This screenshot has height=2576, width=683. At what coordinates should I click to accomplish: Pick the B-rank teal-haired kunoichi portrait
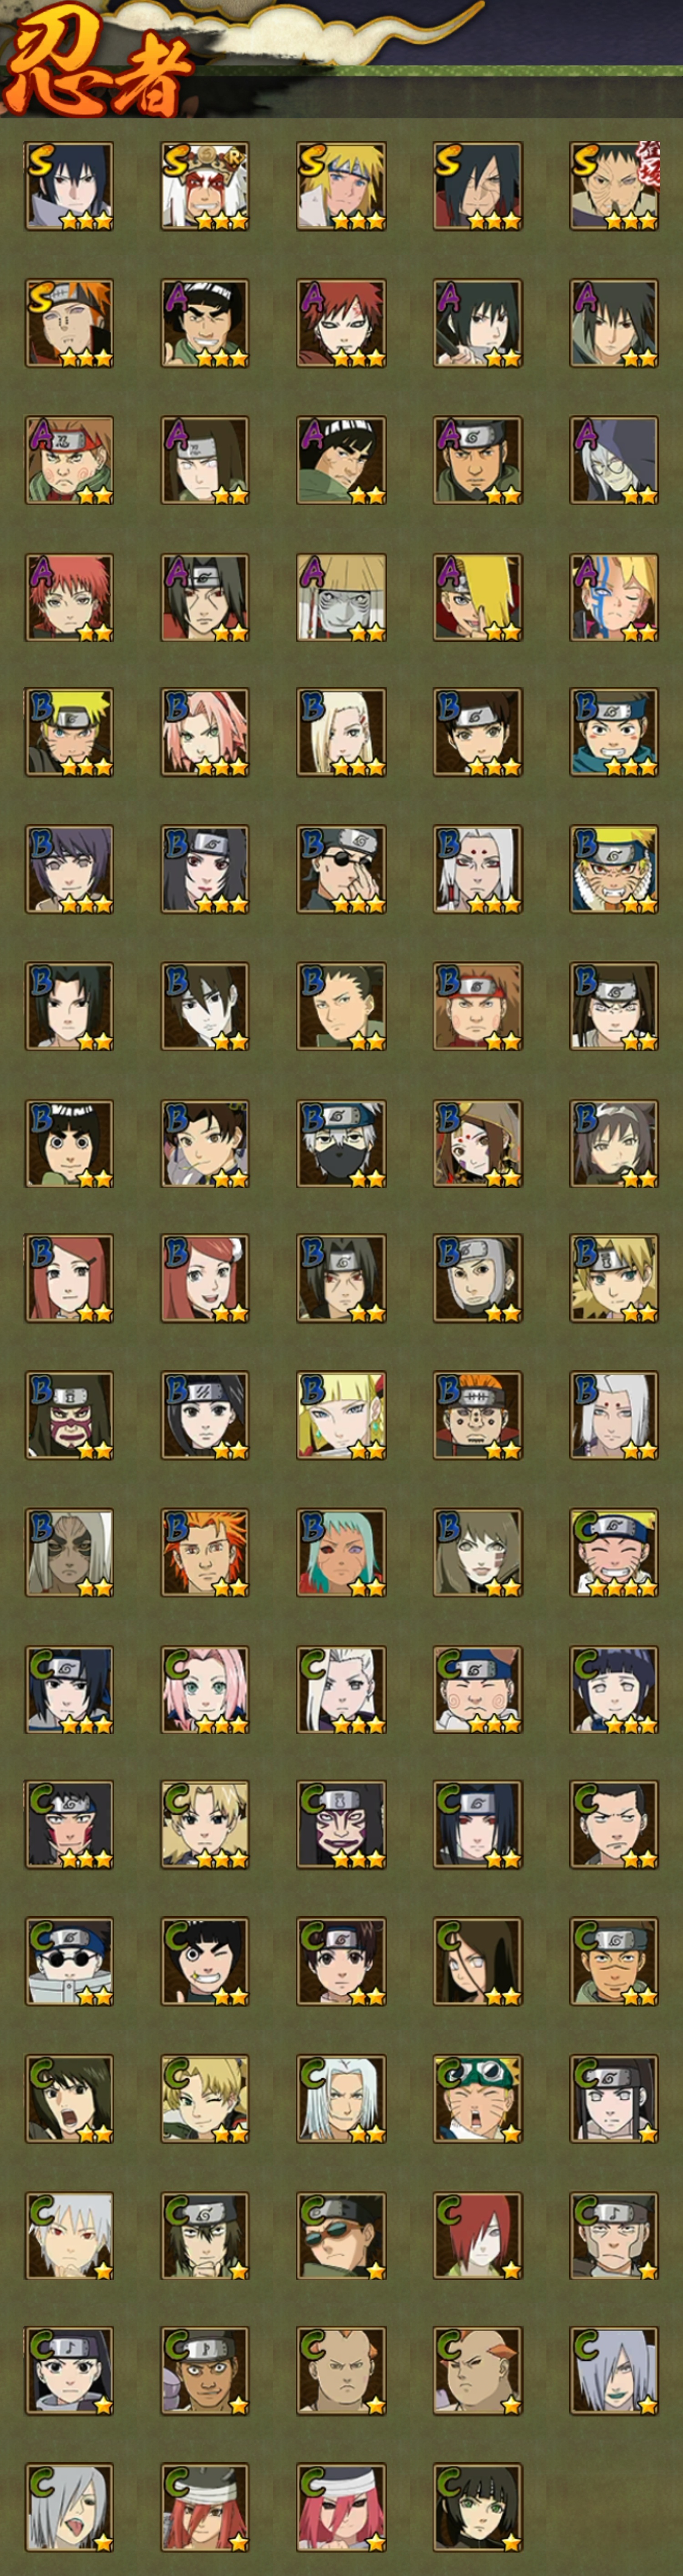coord(341,1553)
